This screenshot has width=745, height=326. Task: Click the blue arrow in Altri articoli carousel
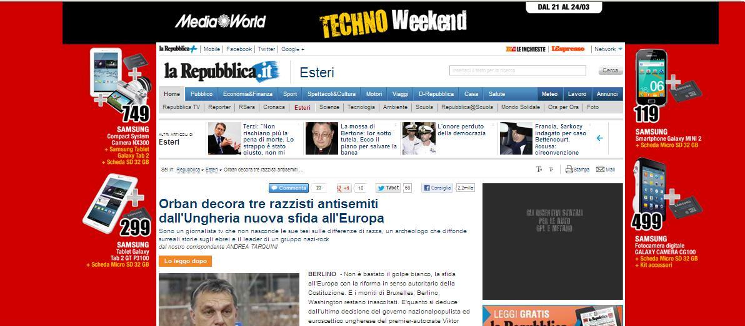click(x=599, y=138)
